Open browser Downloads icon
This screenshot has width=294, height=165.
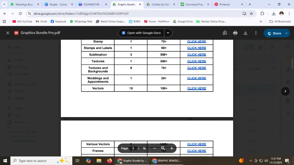click(274, 13)
